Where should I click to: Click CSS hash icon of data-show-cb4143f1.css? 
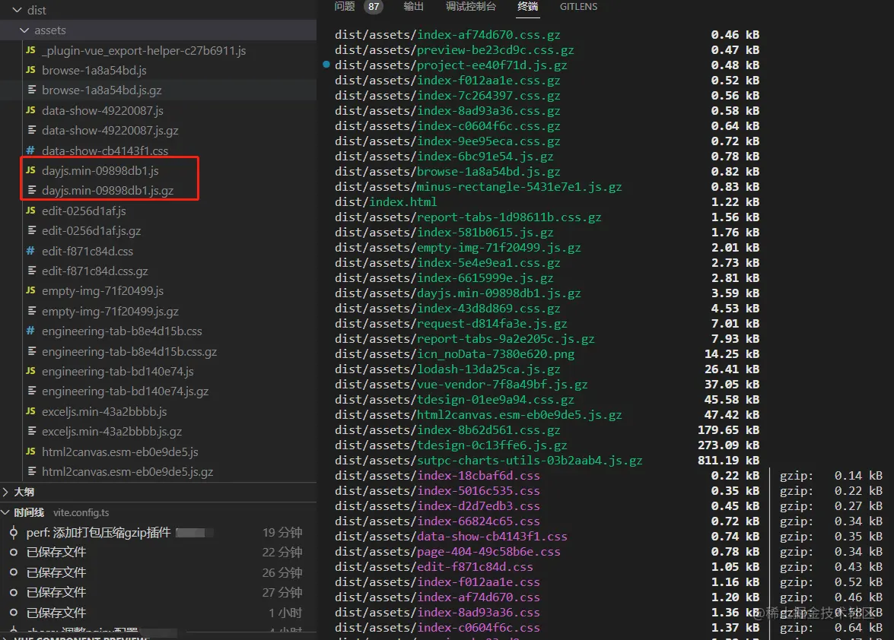point(30,150)
